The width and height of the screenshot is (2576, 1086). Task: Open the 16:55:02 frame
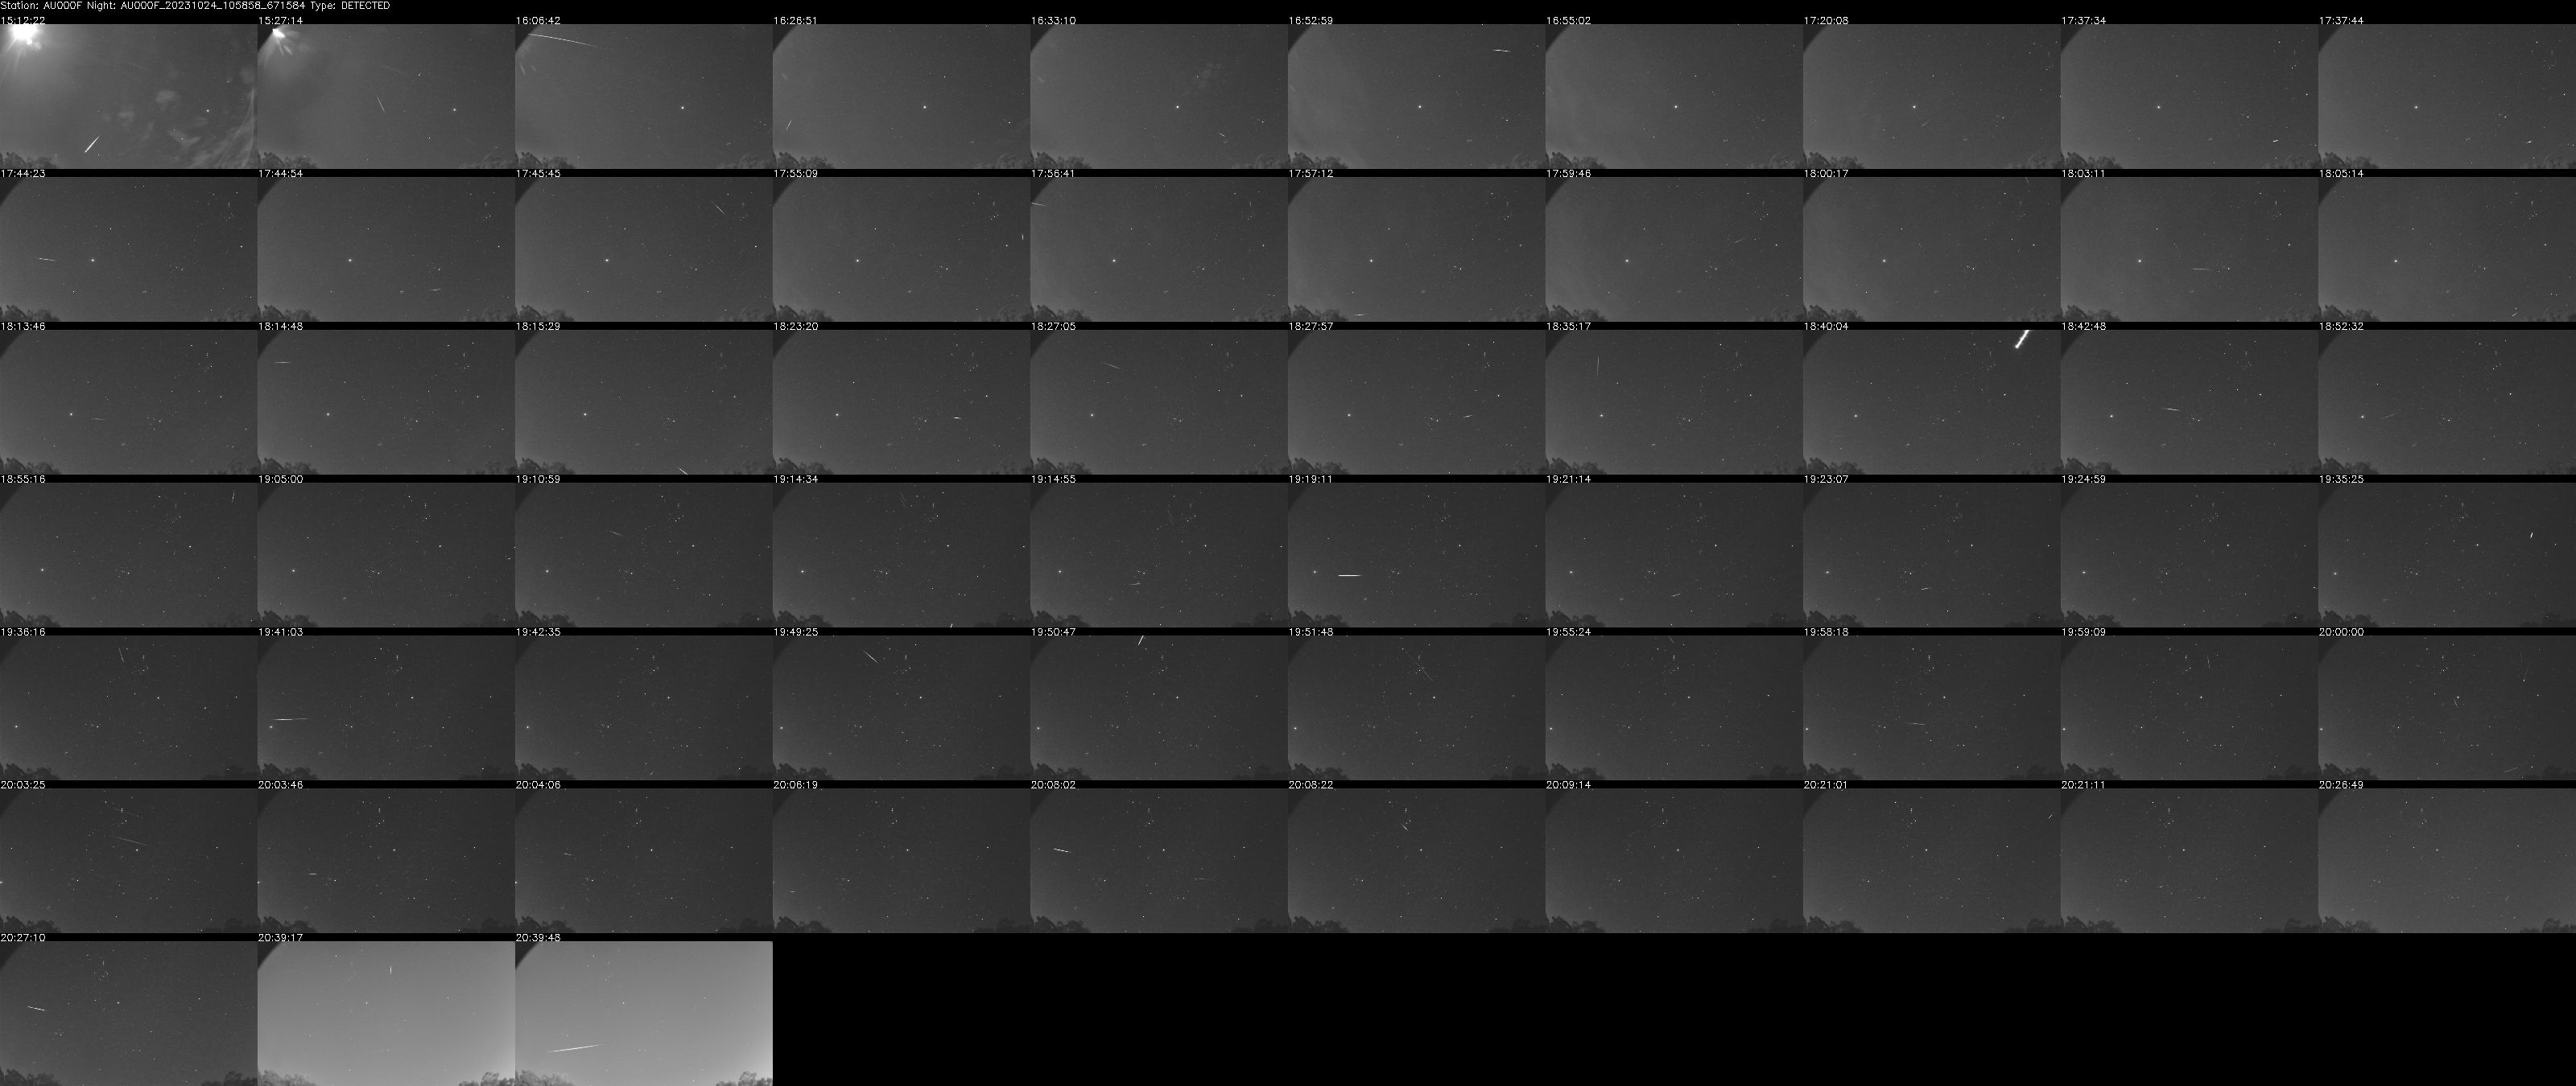(x=1674, y=96)
